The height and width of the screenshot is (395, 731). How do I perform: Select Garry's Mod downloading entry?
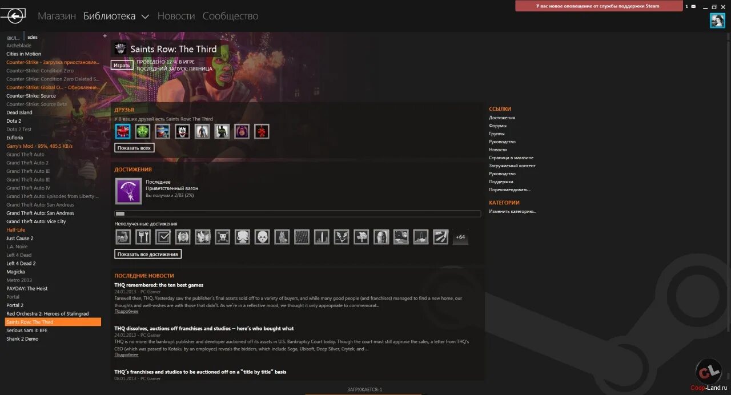39,146
